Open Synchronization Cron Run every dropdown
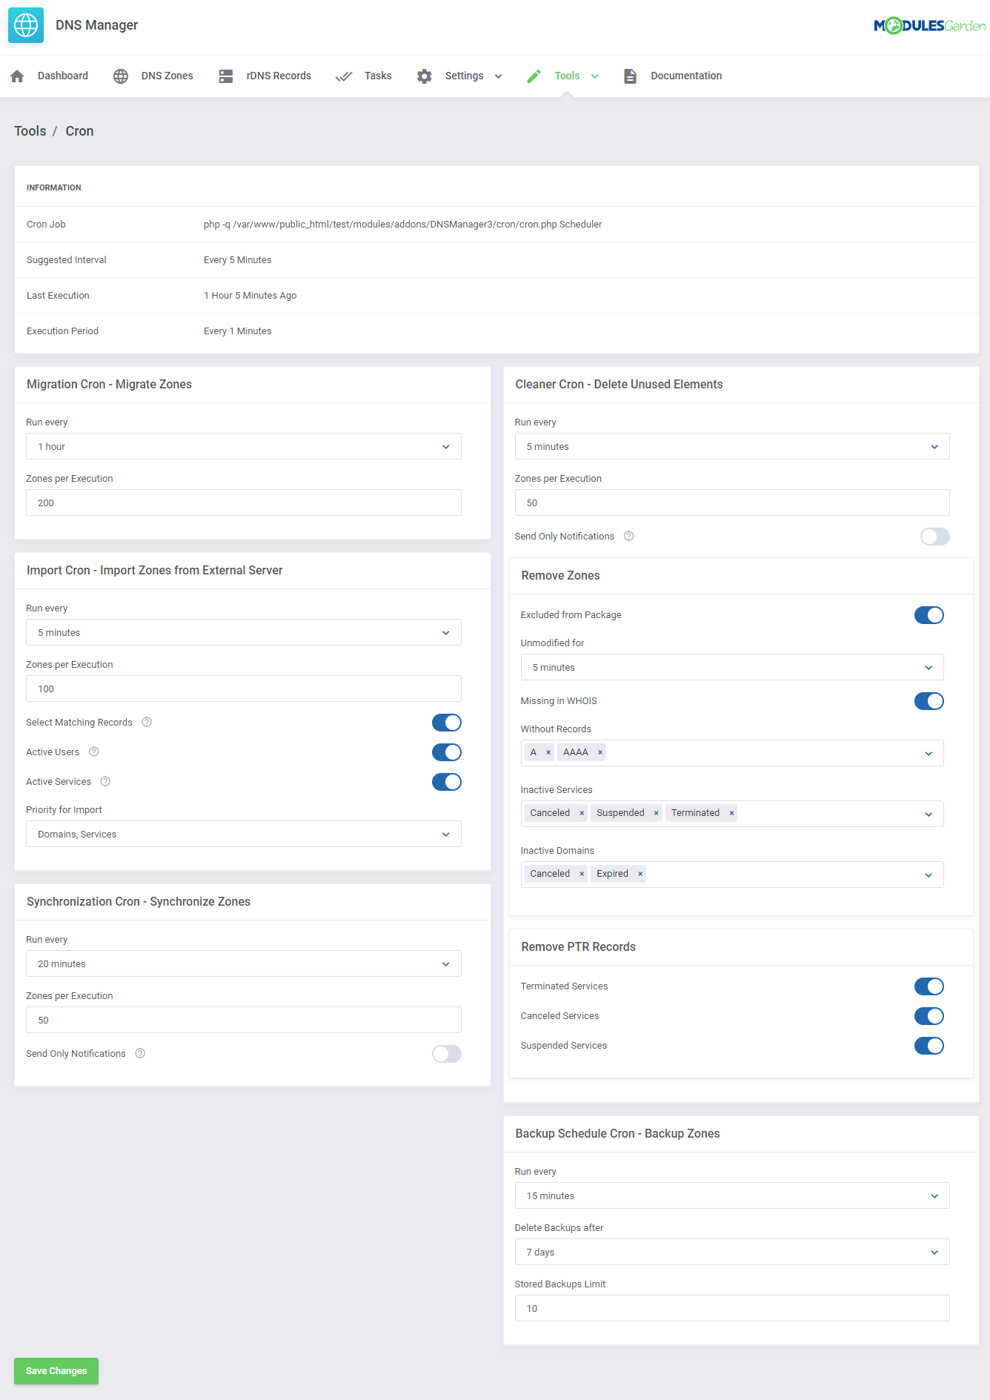This screenshot has width=990, height=1400. (x=244, y=963)
